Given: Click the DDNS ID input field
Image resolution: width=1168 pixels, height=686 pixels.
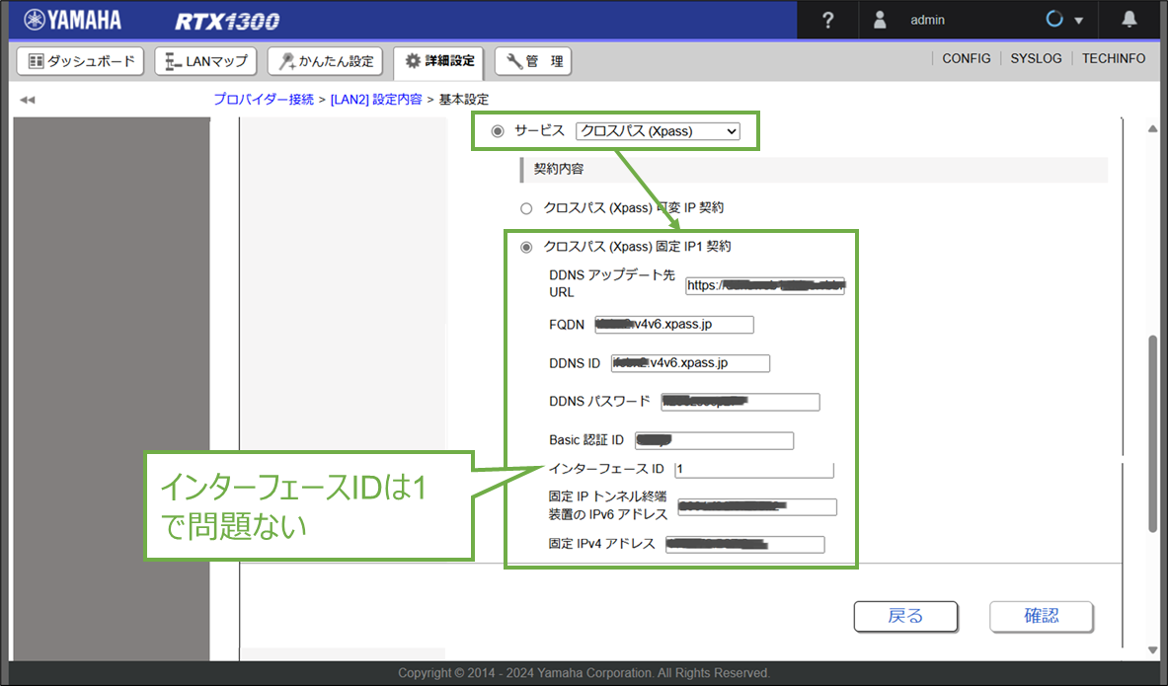Looking at the screenshot, I should [x=690, y=362].
